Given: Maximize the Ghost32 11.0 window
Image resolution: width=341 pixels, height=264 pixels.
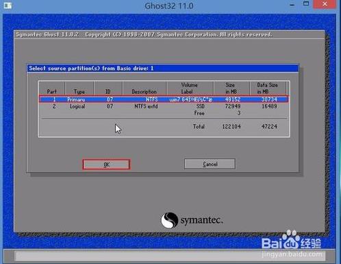Looking at the screenshot, I should (x=306, y=3).
